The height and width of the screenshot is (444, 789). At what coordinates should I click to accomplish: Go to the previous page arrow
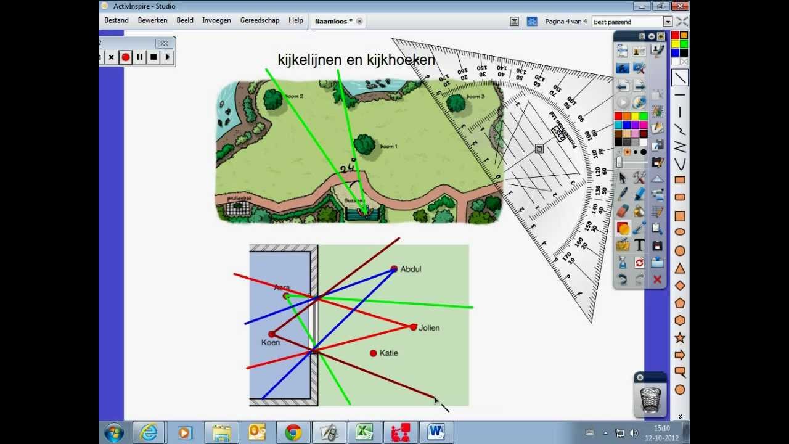click(623, 86)
